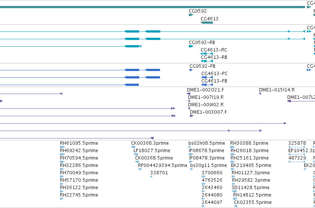Select the RH22745.5prime EST
This screenshot has height=208, width=315.
click(62, 199)
